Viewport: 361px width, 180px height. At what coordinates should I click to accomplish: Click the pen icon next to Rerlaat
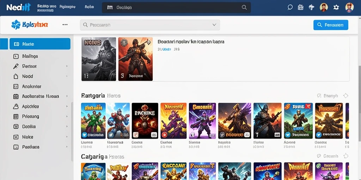click(16, 66)
